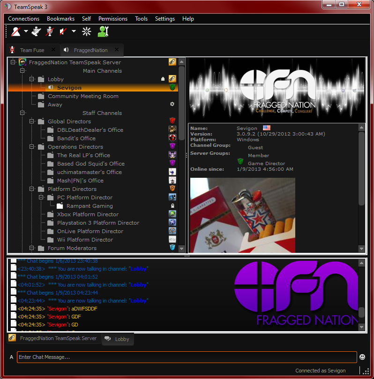Open Tools menu

click(141, 19)
